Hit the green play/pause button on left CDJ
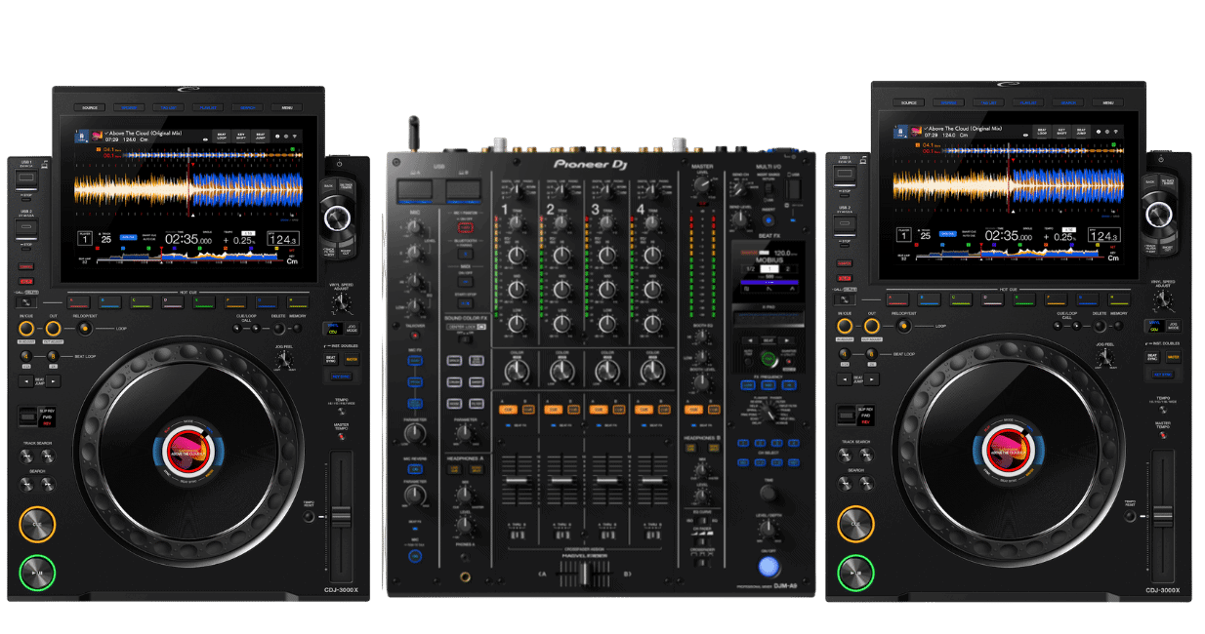 coord(38,573)
